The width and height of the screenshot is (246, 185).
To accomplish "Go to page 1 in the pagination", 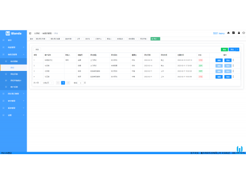I will 63,83.
